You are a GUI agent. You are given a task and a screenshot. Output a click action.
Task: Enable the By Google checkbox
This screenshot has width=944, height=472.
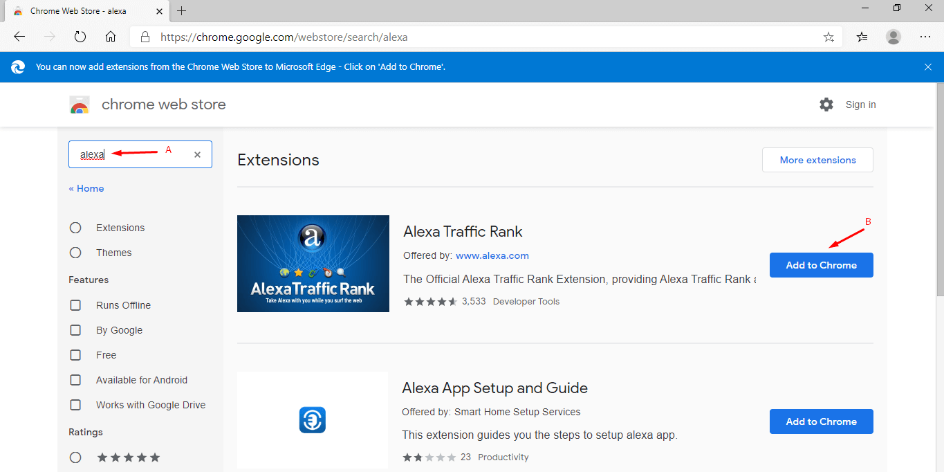tap(75, 330)
